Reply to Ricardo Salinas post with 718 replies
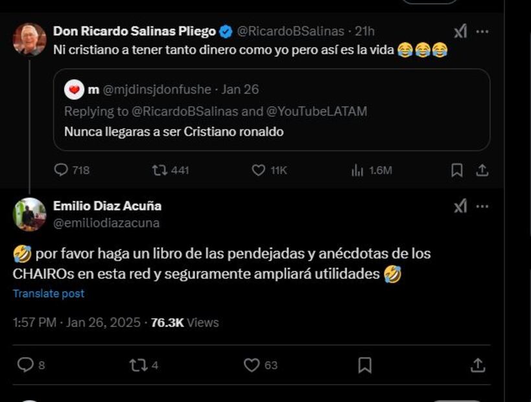Screen dimensions: 531x402 tap(62, 170)
